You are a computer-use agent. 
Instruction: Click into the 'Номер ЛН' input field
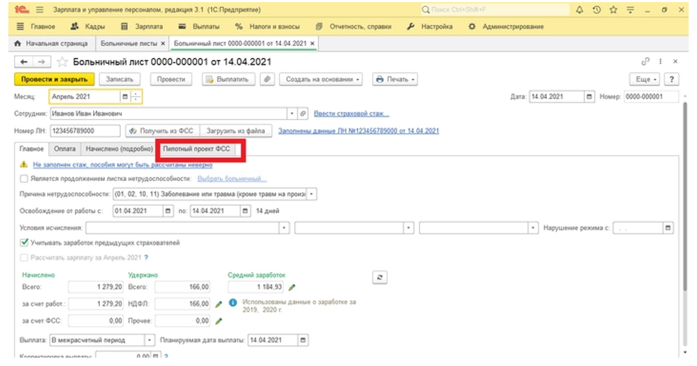click(x=85, y=131)
